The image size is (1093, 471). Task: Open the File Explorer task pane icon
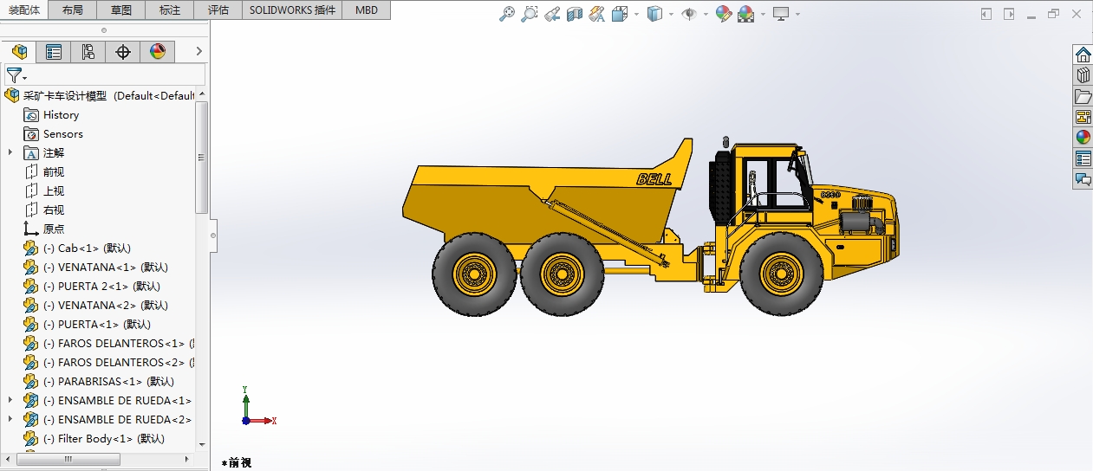coord(1083,96)
